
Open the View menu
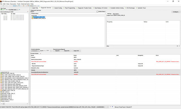click(8, 4)
